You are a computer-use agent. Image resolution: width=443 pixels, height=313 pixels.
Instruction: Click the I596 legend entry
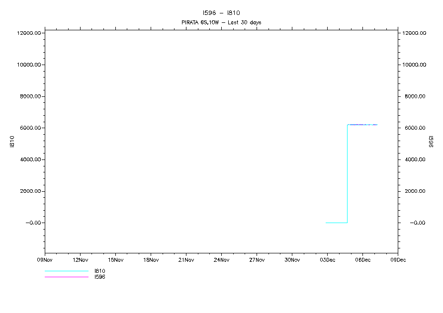[x=99, y=277]
